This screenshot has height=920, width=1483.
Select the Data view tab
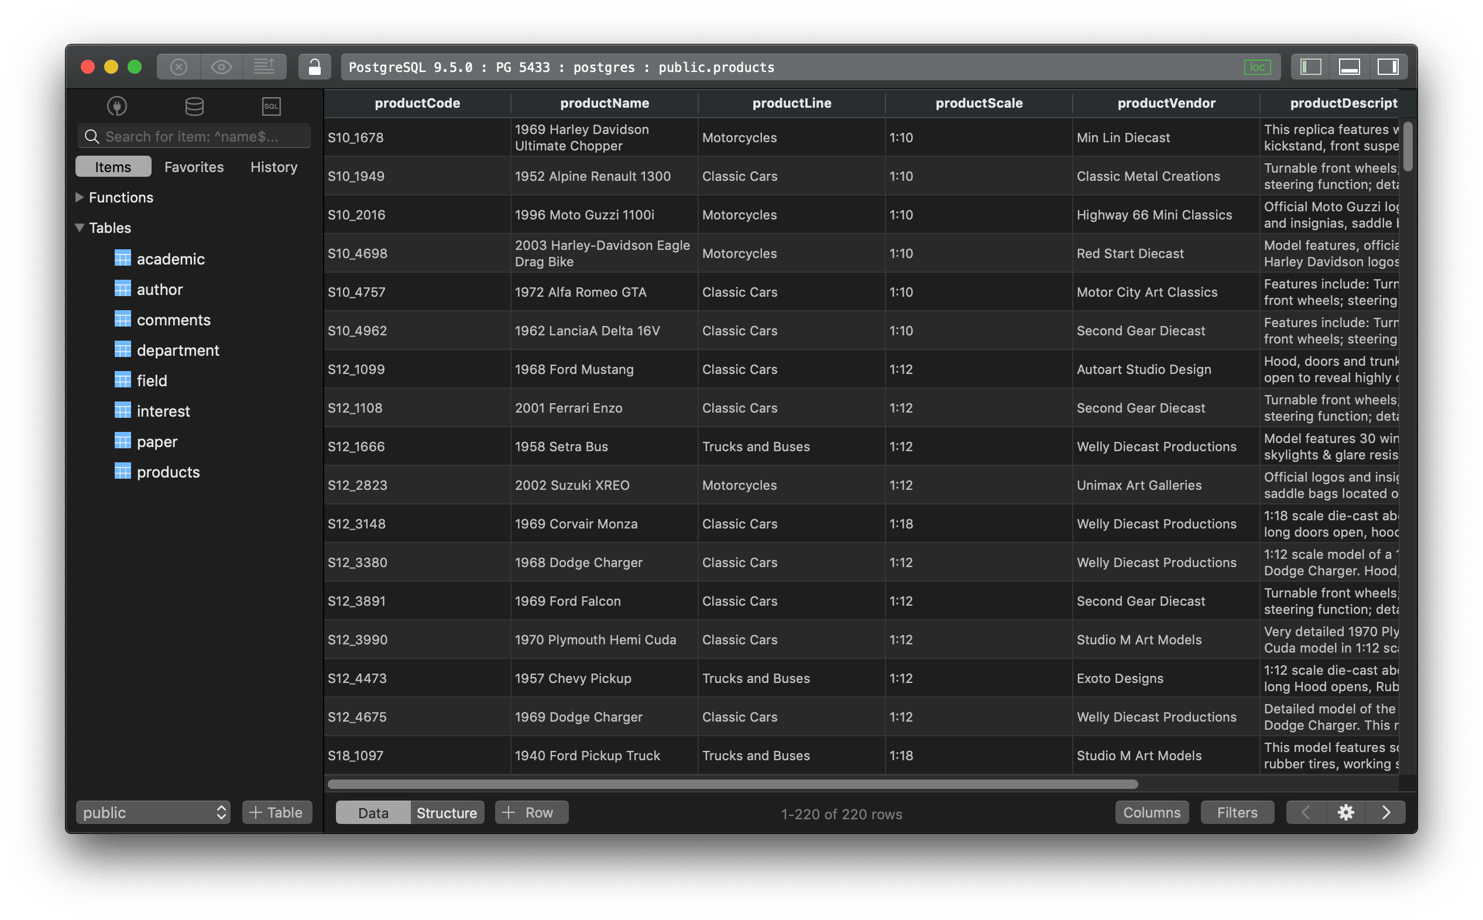[x=373, y=812]
